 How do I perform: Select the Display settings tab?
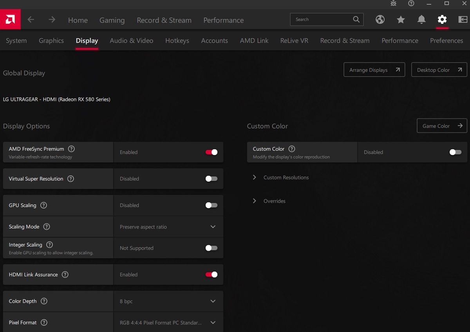coord(87,41)
